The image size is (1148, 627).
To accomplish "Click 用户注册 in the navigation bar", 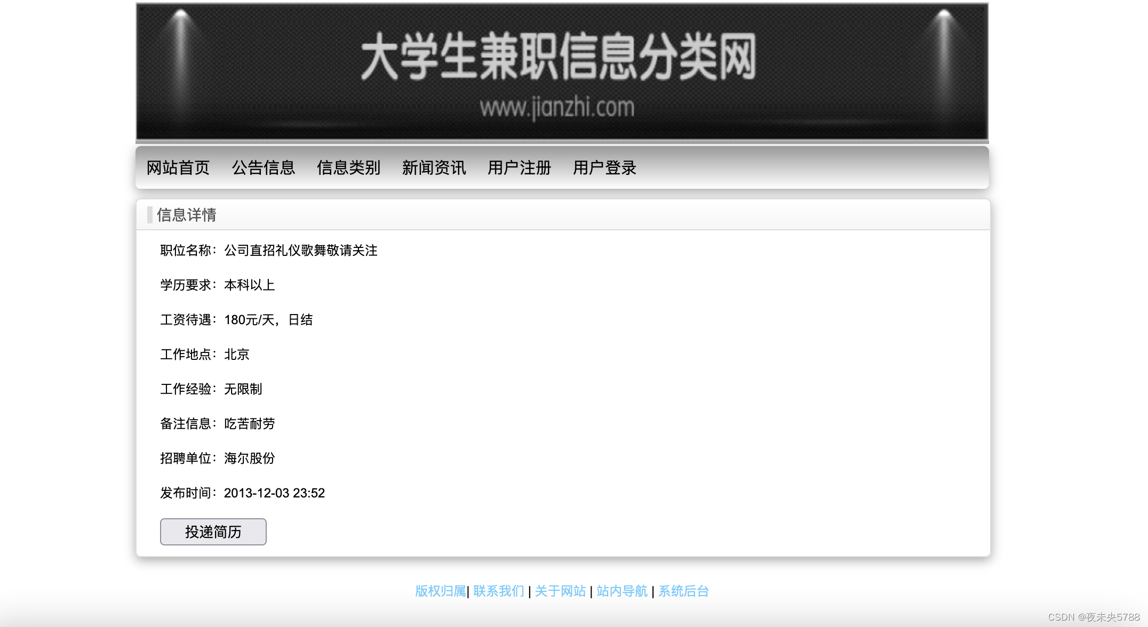I will point(519,168).
